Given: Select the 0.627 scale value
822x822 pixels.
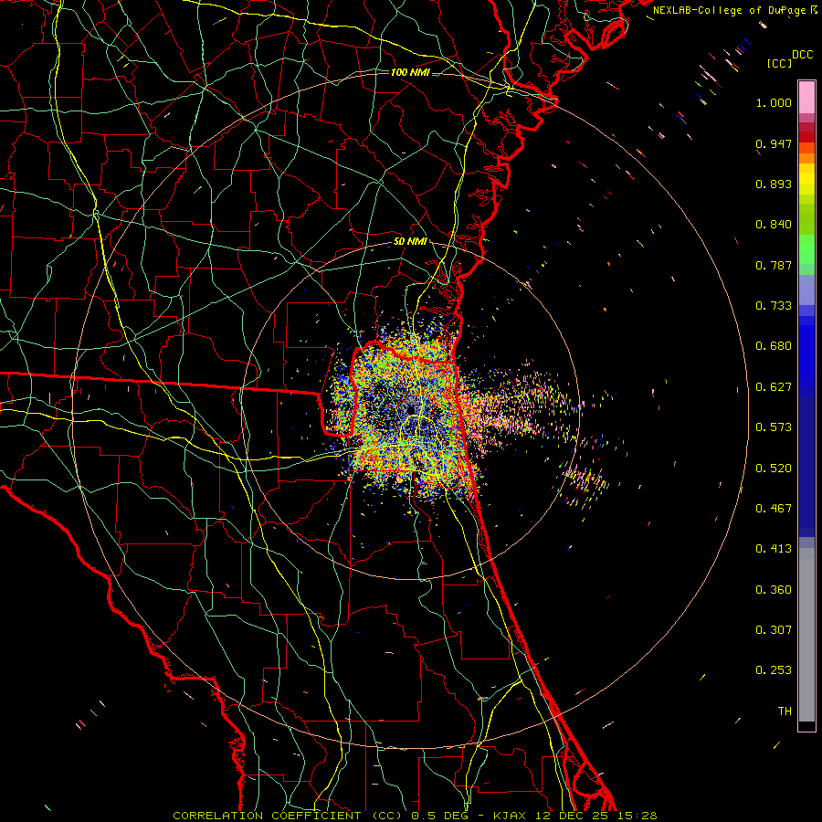Looking at the screenshot, I should 774,387.
